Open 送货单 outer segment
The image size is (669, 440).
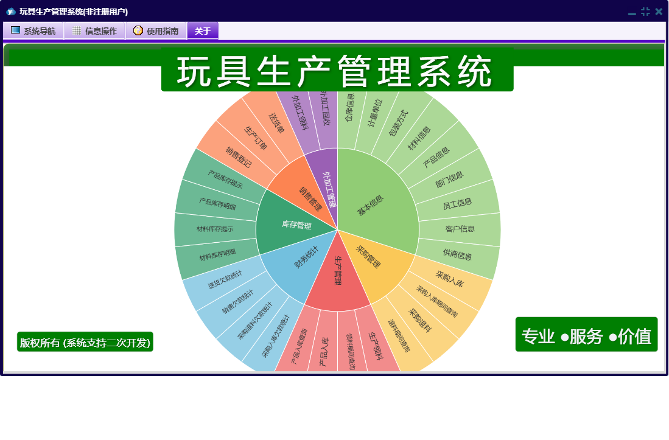point(276,123)
